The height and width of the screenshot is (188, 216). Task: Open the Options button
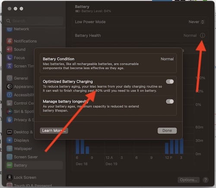click(188, 180)
